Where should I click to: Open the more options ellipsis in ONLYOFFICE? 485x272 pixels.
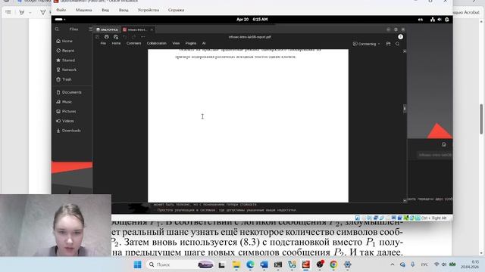point(142,37)
